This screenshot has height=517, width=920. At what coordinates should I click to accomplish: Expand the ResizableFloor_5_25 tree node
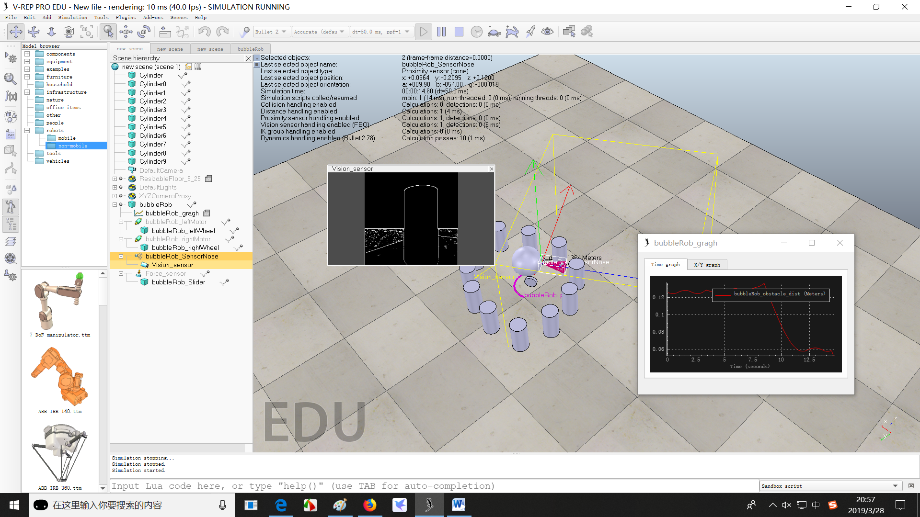pos(115,179)
